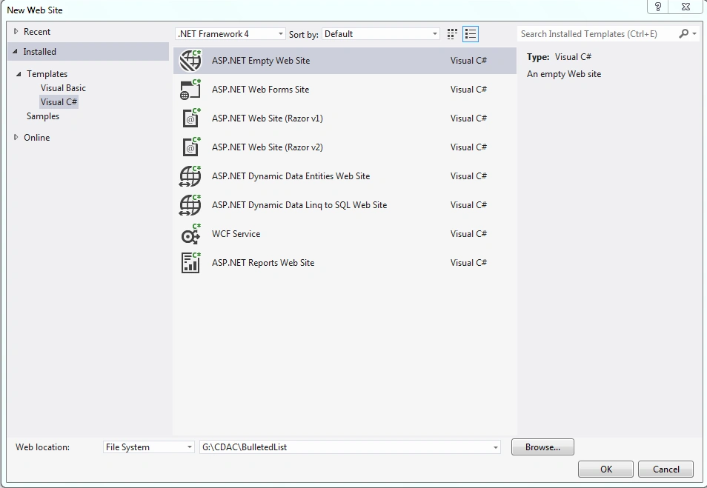Select ASP.NET Web Site (Razor v1) text
The height and width of the screenshot is (488, 707).
click(268, 118)
